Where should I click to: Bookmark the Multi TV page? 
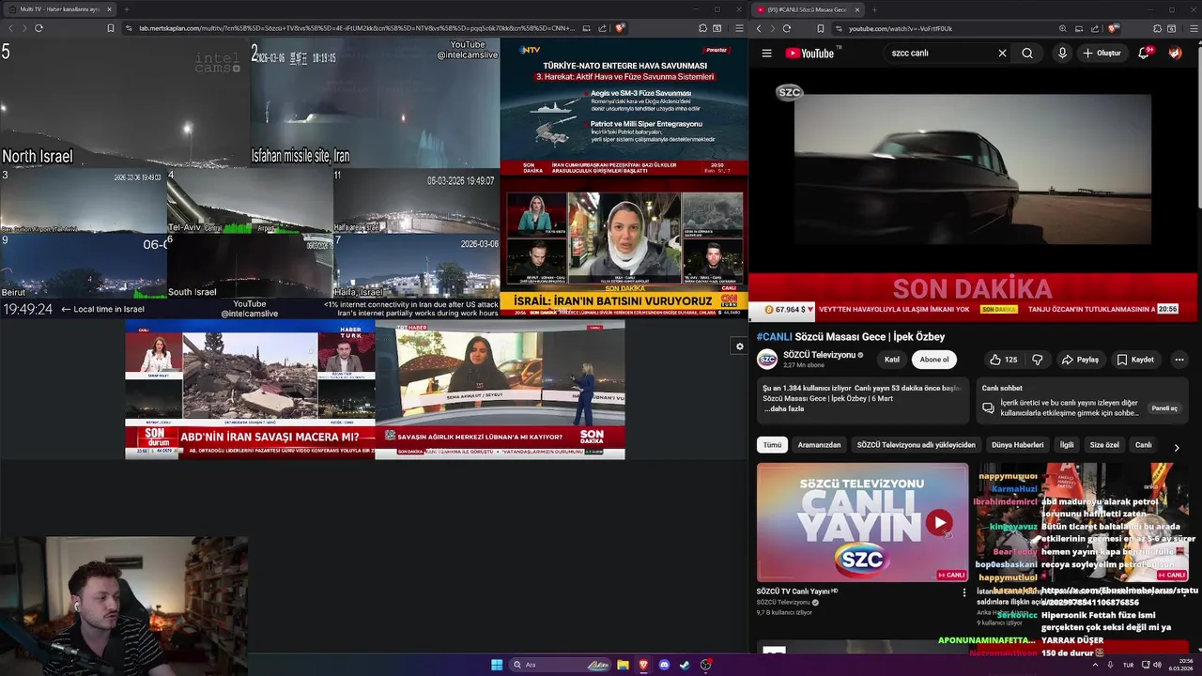(110, 28)
